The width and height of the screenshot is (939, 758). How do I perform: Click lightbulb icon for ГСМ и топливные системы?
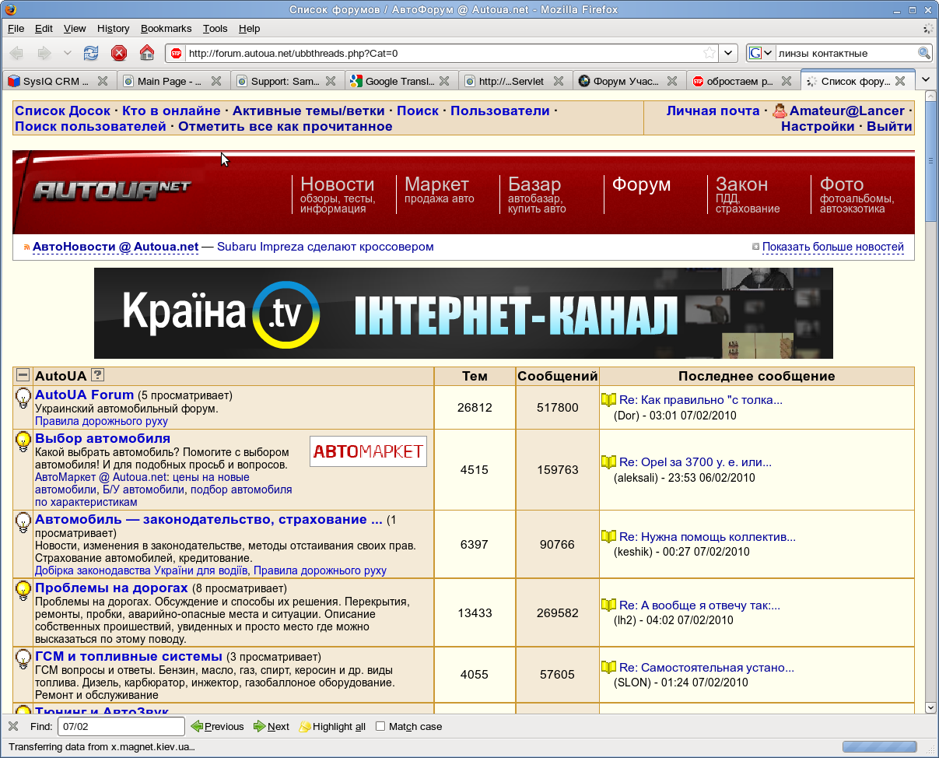click(x=23, y=660)
